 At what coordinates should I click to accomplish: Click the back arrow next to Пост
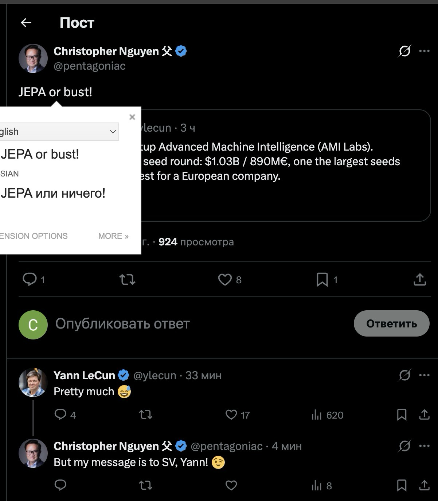pos(26,23)
